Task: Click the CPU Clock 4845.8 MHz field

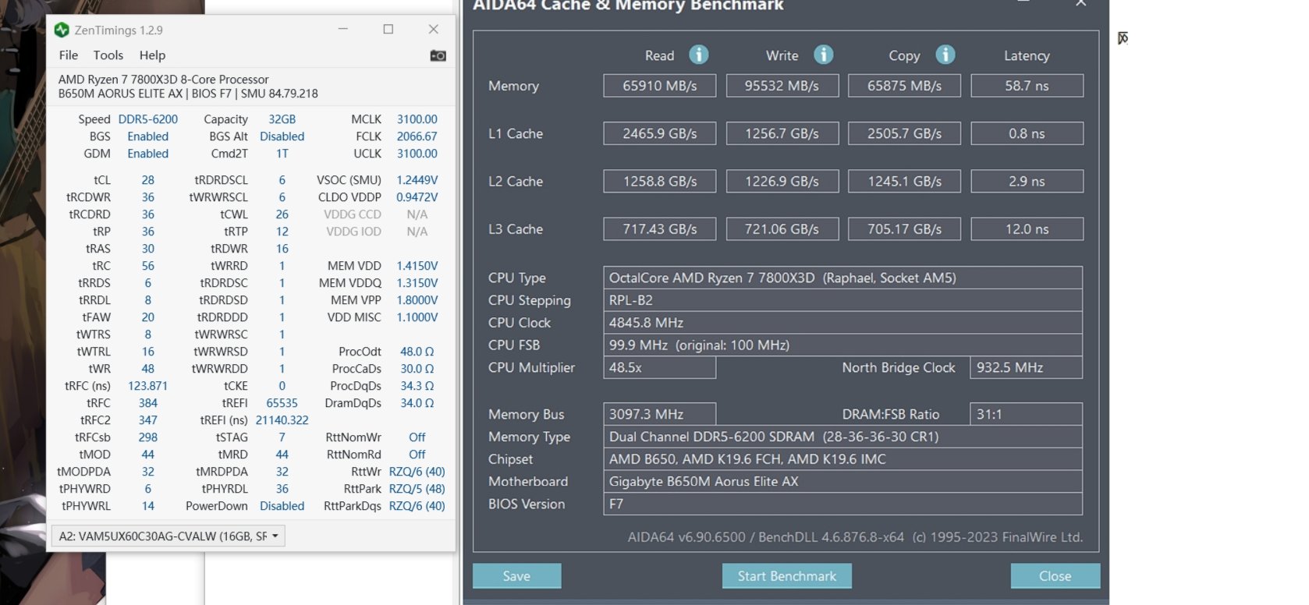Action: pos(843,323)
